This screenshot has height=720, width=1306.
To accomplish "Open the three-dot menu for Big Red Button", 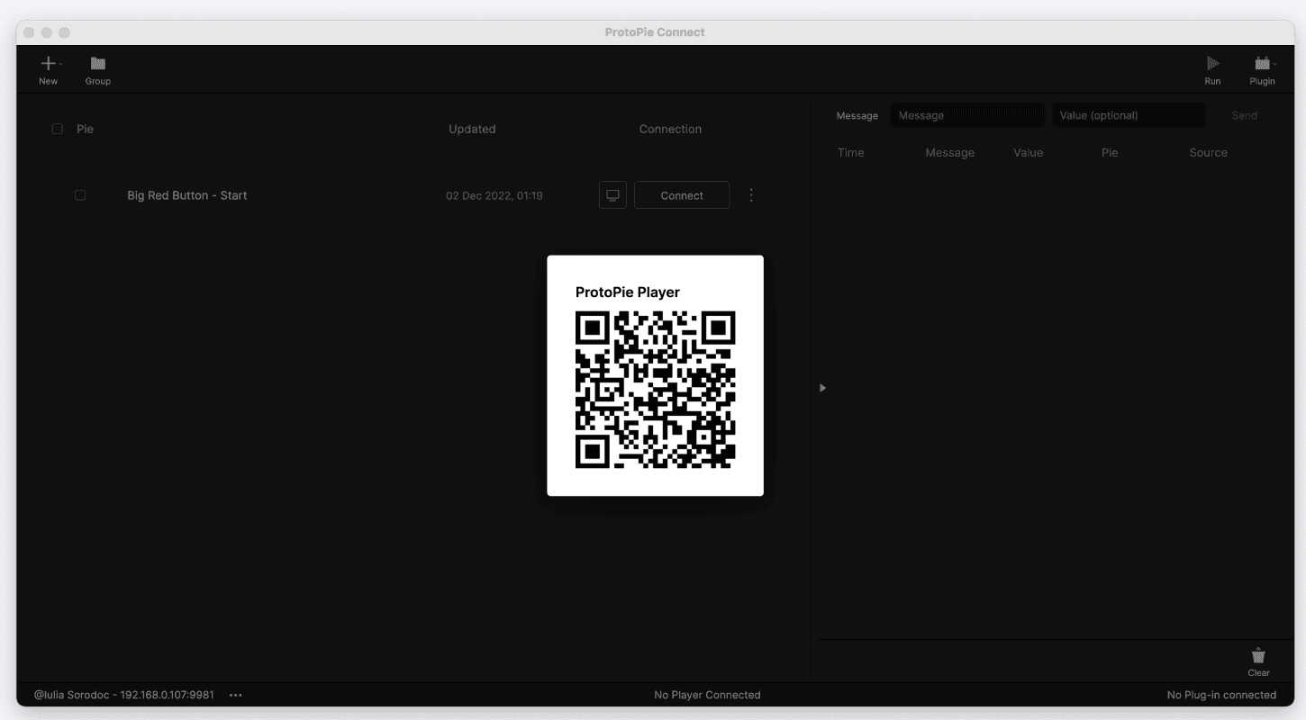I will pyautogui.click(x=751, y=194).
